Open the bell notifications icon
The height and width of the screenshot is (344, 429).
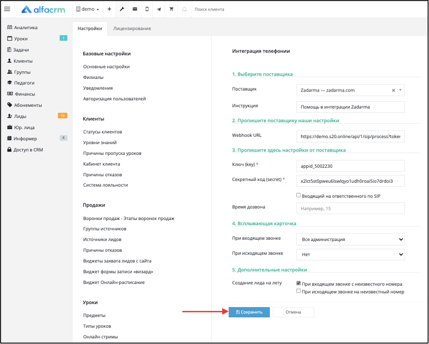pyautogui.click(x=184, y=9)
